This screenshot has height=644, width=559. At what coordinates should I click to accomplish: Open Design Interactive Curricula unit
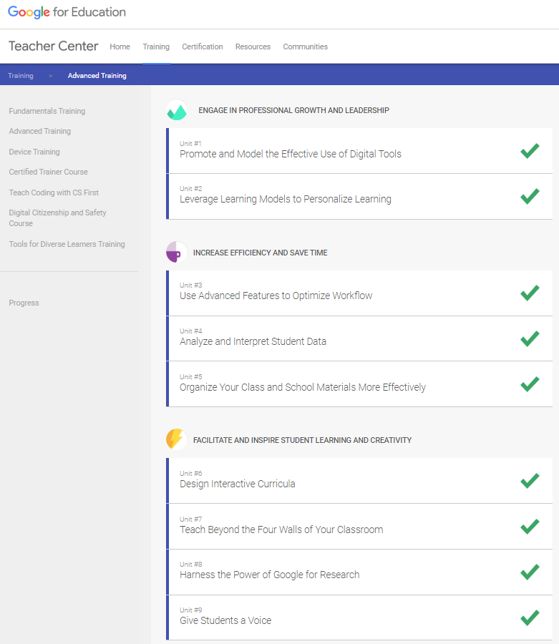click(x=359, y=481)
